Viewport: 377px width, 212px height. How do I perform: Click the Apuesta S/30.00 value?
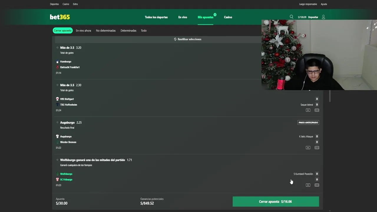pyautogui.click(x=62, y=203)
